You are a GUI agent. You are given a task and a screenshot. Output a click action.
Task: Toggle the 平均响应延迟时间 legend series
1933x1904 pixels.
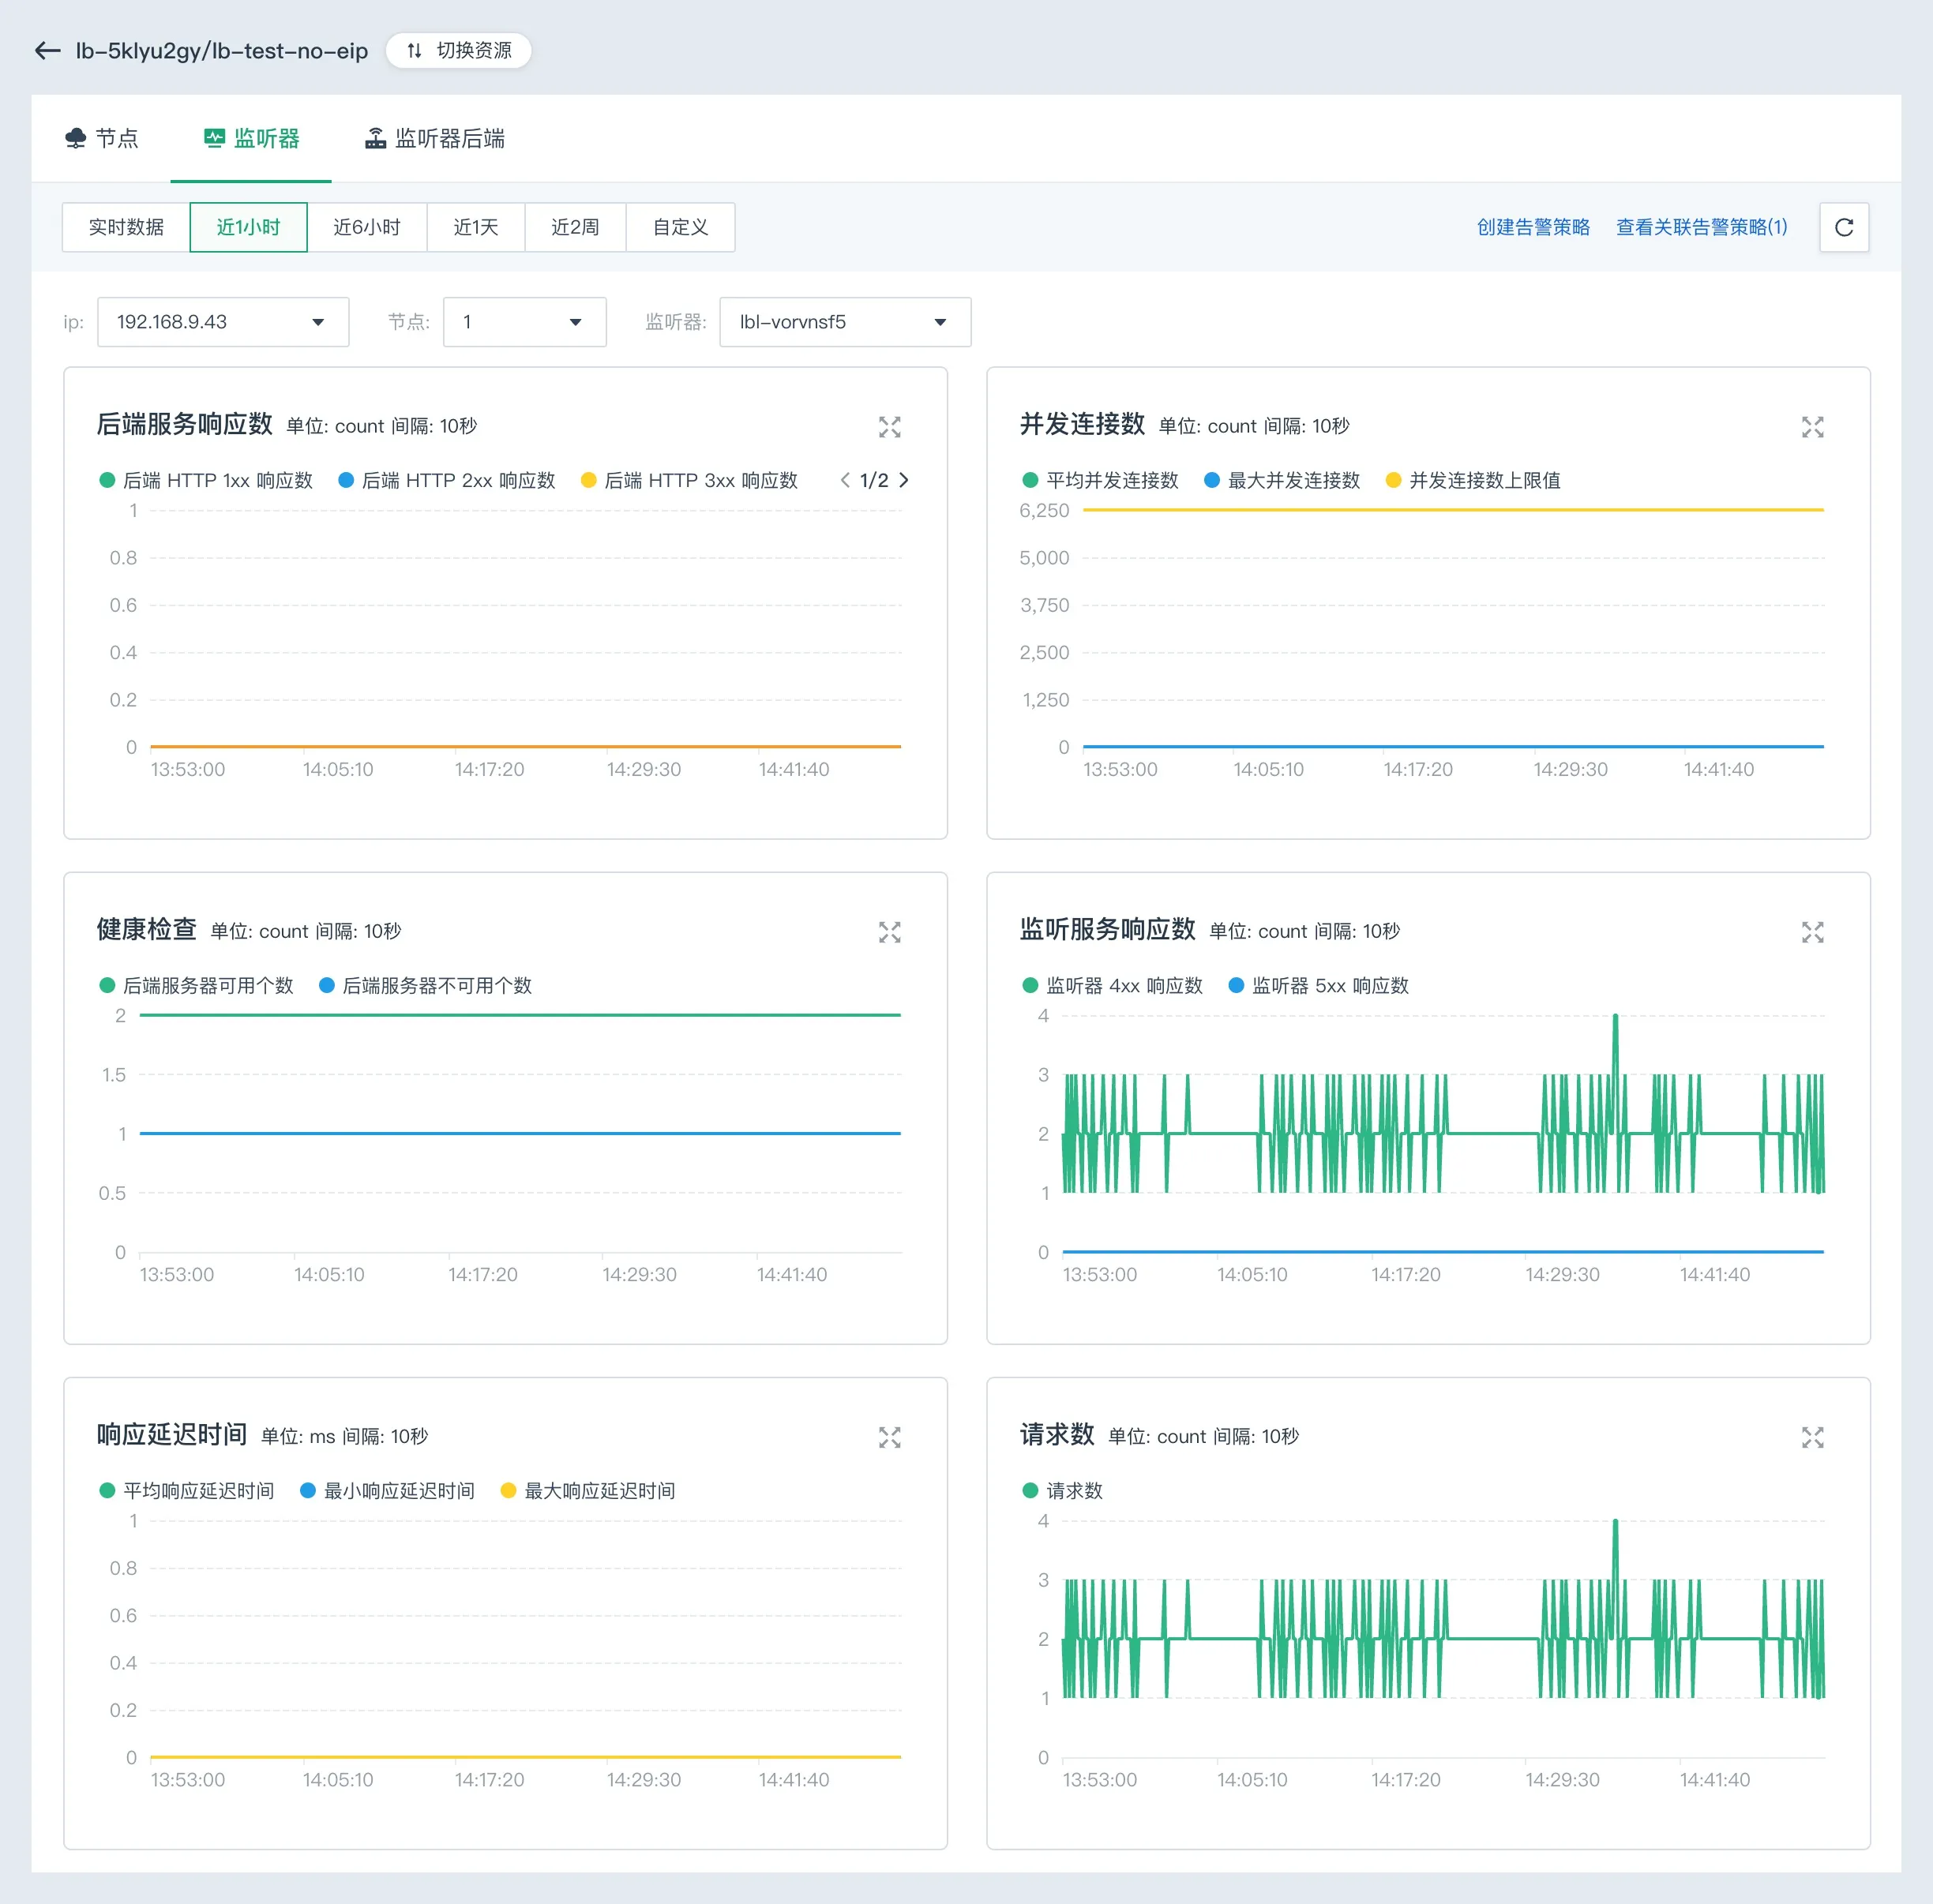click(187, 1490)
